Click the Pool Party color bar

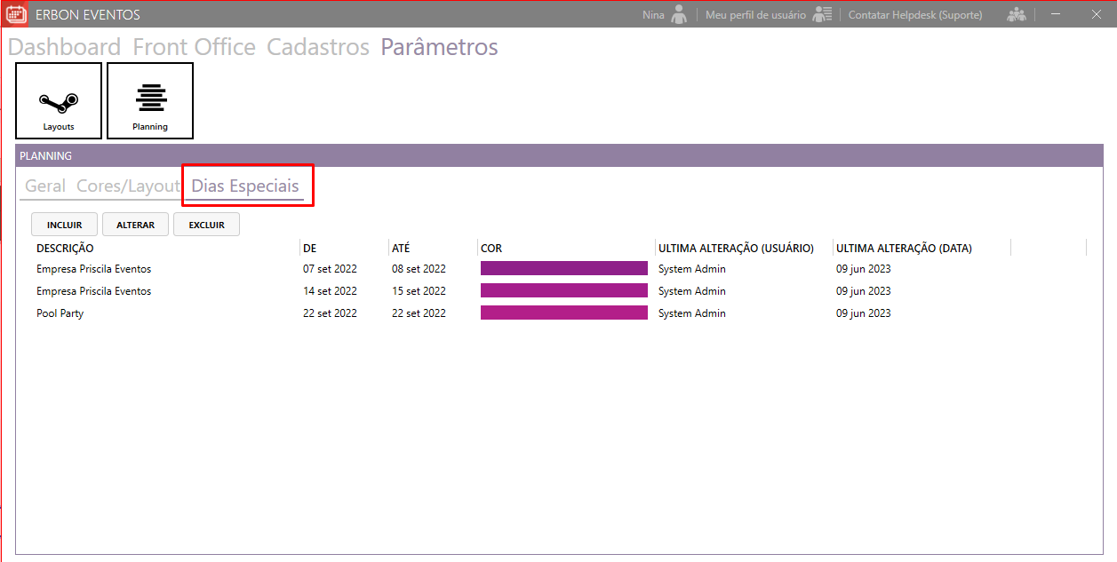click(563, 313)
